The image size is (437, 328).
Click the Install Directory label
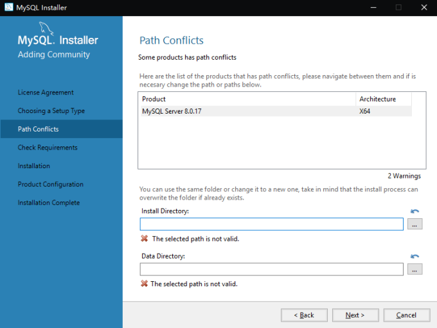point(165,211)
